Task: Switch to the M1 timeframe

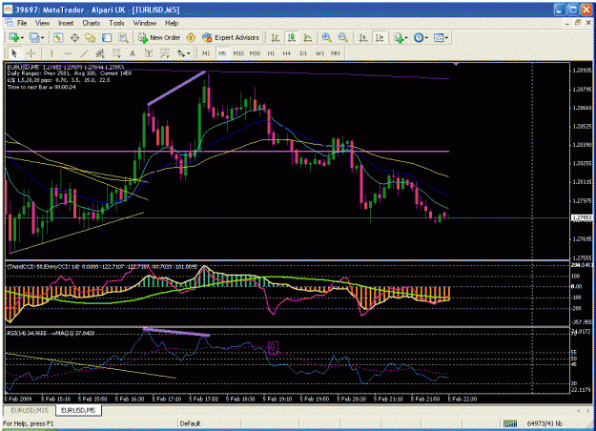Action: point(206,53)
